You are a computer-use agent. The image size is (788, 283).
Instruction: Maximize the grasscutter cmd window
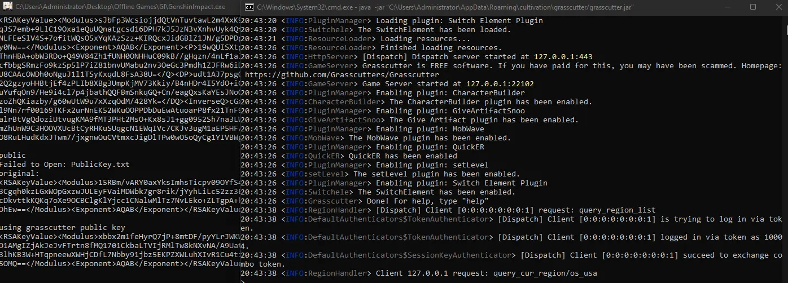[753, 7]
